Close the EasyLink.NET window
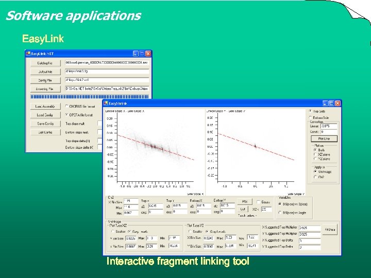Screen dimensions: 371x278 (x=148, y=54)
